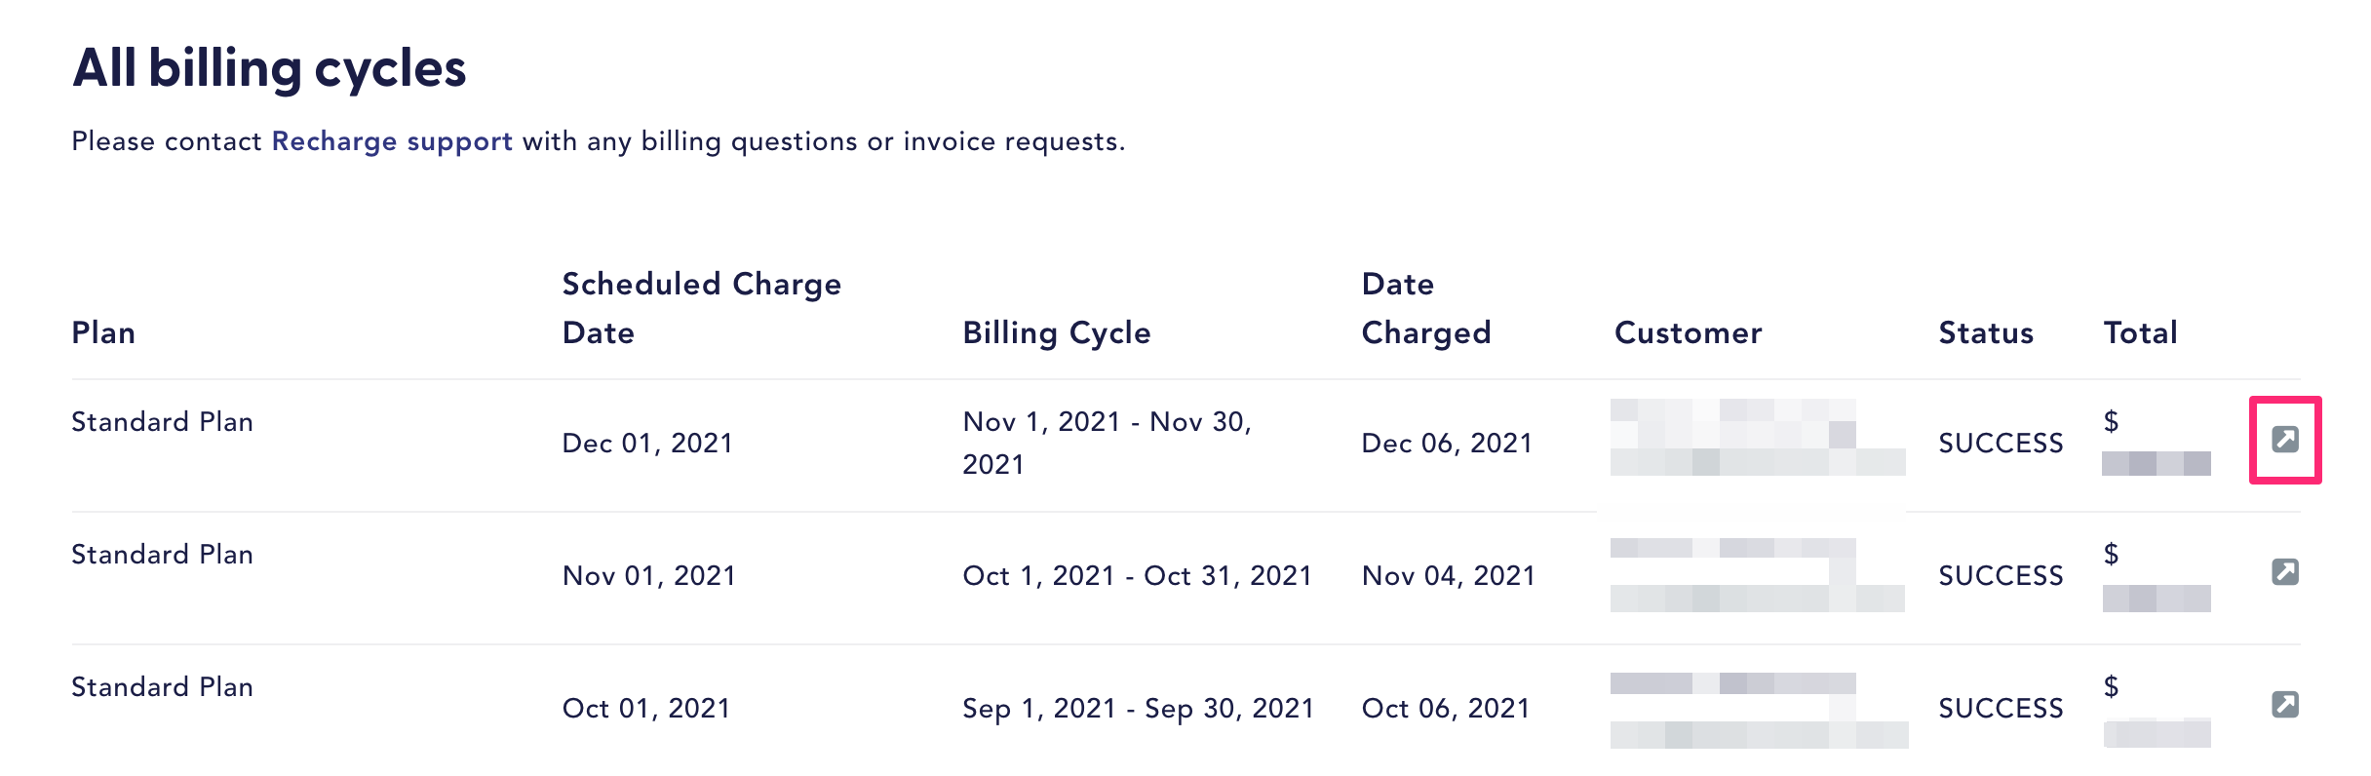Click the Scheduled Charge Date column header
The width and height of the screenshot is (2371, 776).
702,308
